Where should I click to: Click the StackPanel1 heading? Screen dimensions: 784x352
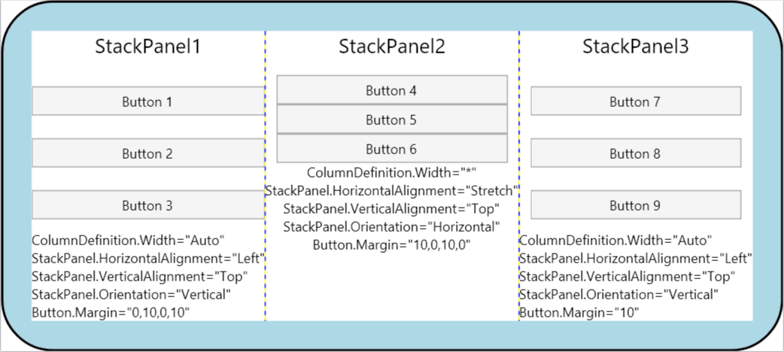147,47
